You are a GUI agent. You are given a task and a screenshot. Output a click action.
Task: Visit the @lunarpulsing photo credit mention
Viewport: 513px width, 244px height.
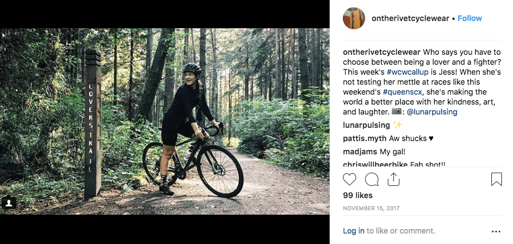pos(432,112)
